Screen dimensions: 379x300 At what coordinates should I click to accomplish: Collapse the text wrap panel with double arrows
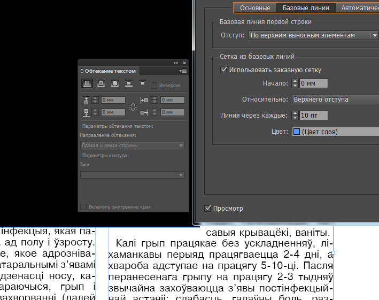[175, 63]
